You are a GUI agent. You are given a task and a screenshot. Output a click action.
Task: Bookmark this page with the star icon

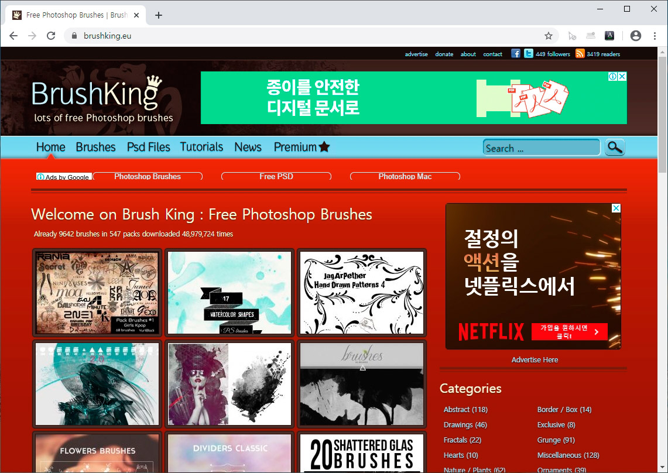[549, 36]
